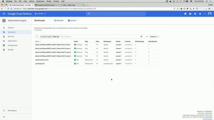This screenshot has width=214, height=120.
Task: Open Configuration in the sidebar
Action: tap(13, 45)
